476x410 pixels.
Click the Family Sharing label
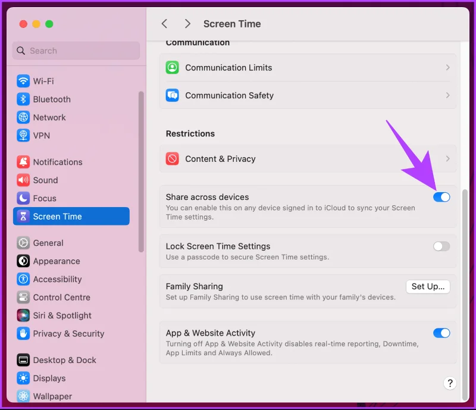(195, 286)
